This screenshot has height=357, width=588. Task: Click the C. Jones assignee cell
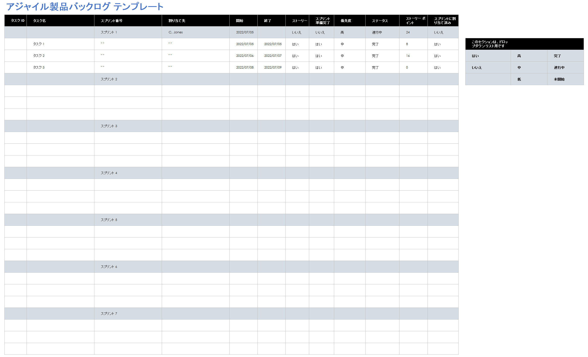tap(196, 32)
